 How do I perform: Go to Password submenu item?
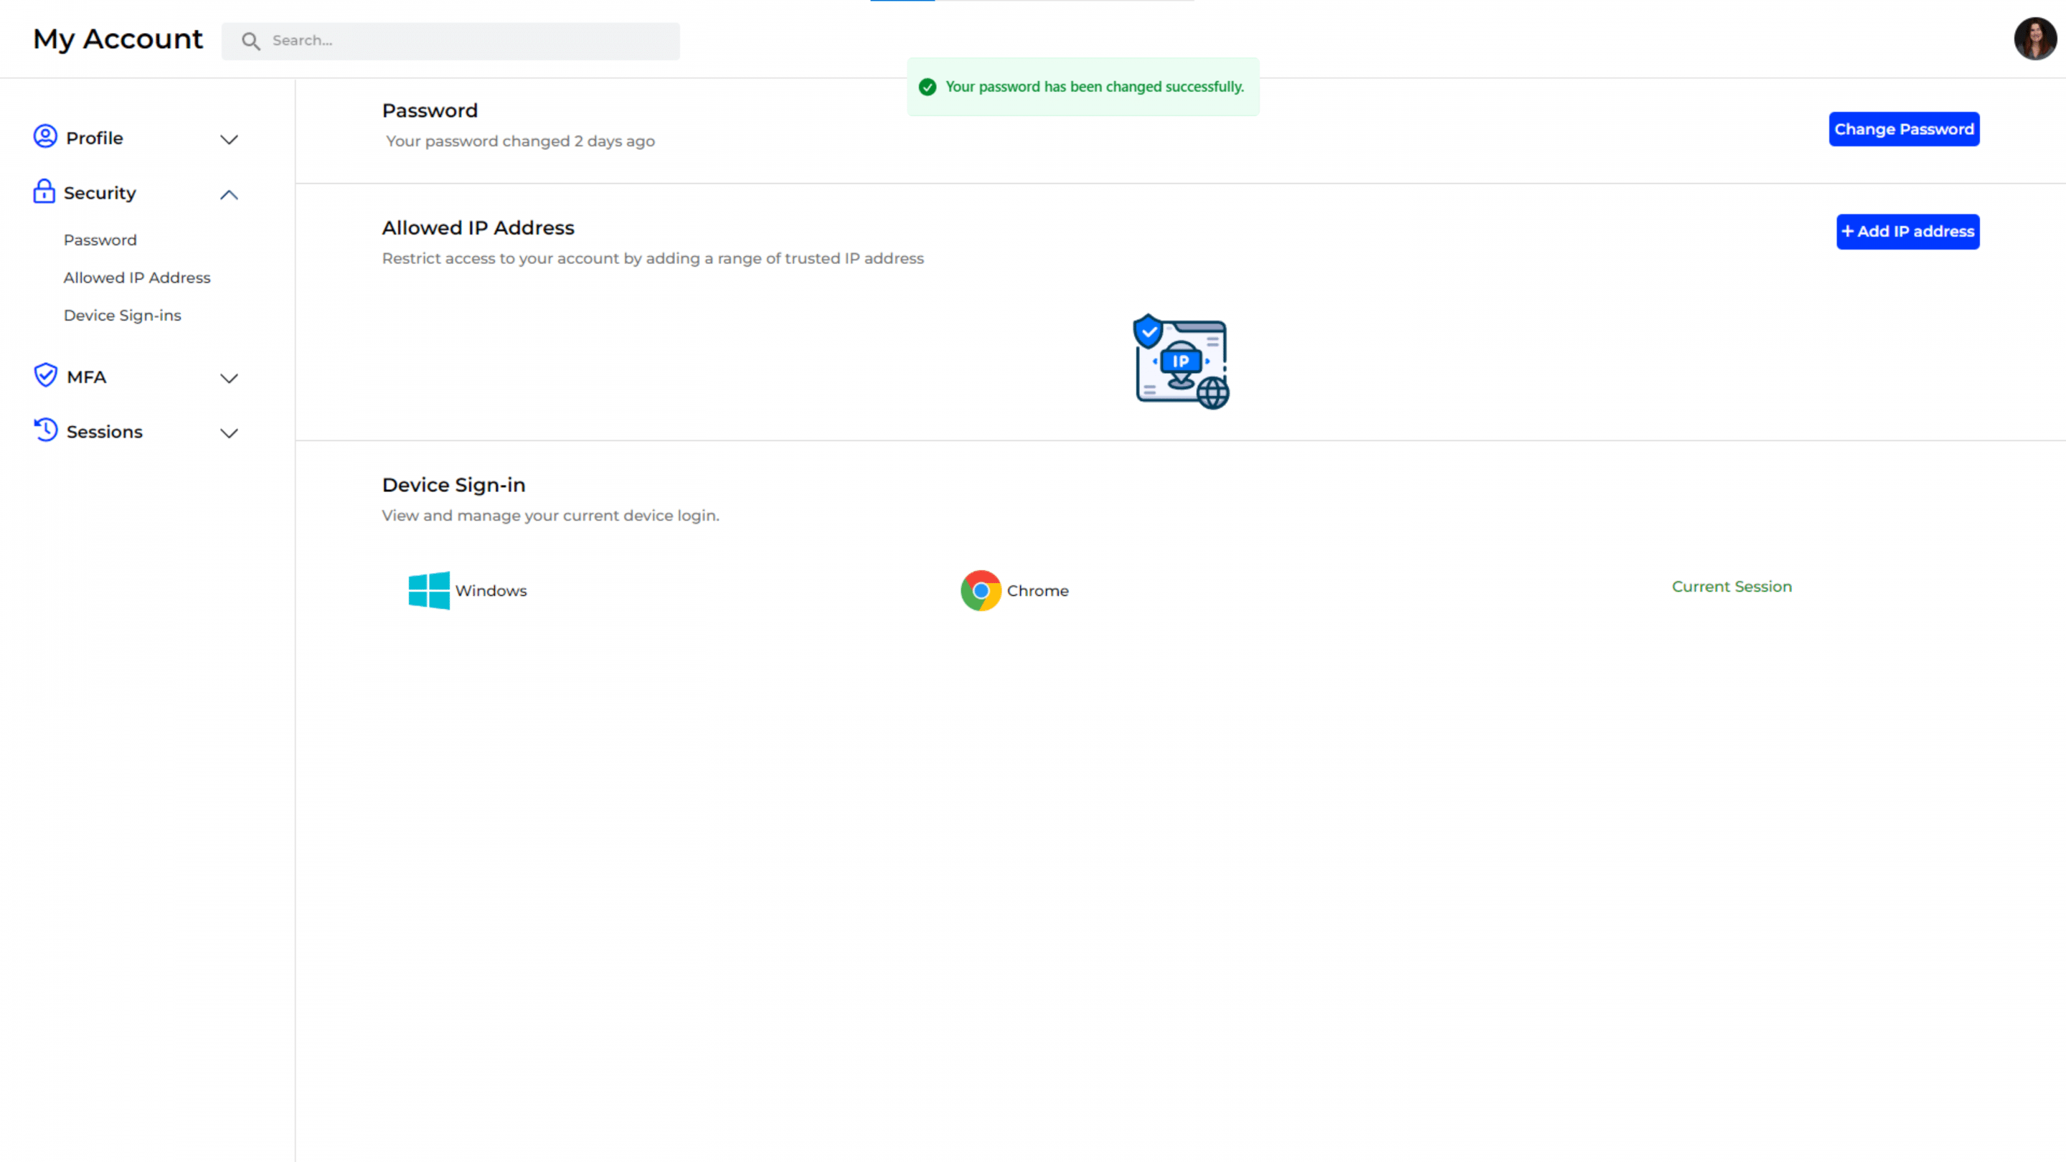100,240
